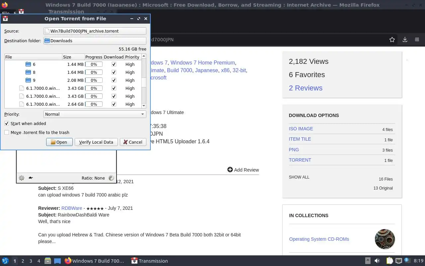Open the Priority Normal dropdown
This screenshot has height=266, width=425.
(x=95, y=114)
